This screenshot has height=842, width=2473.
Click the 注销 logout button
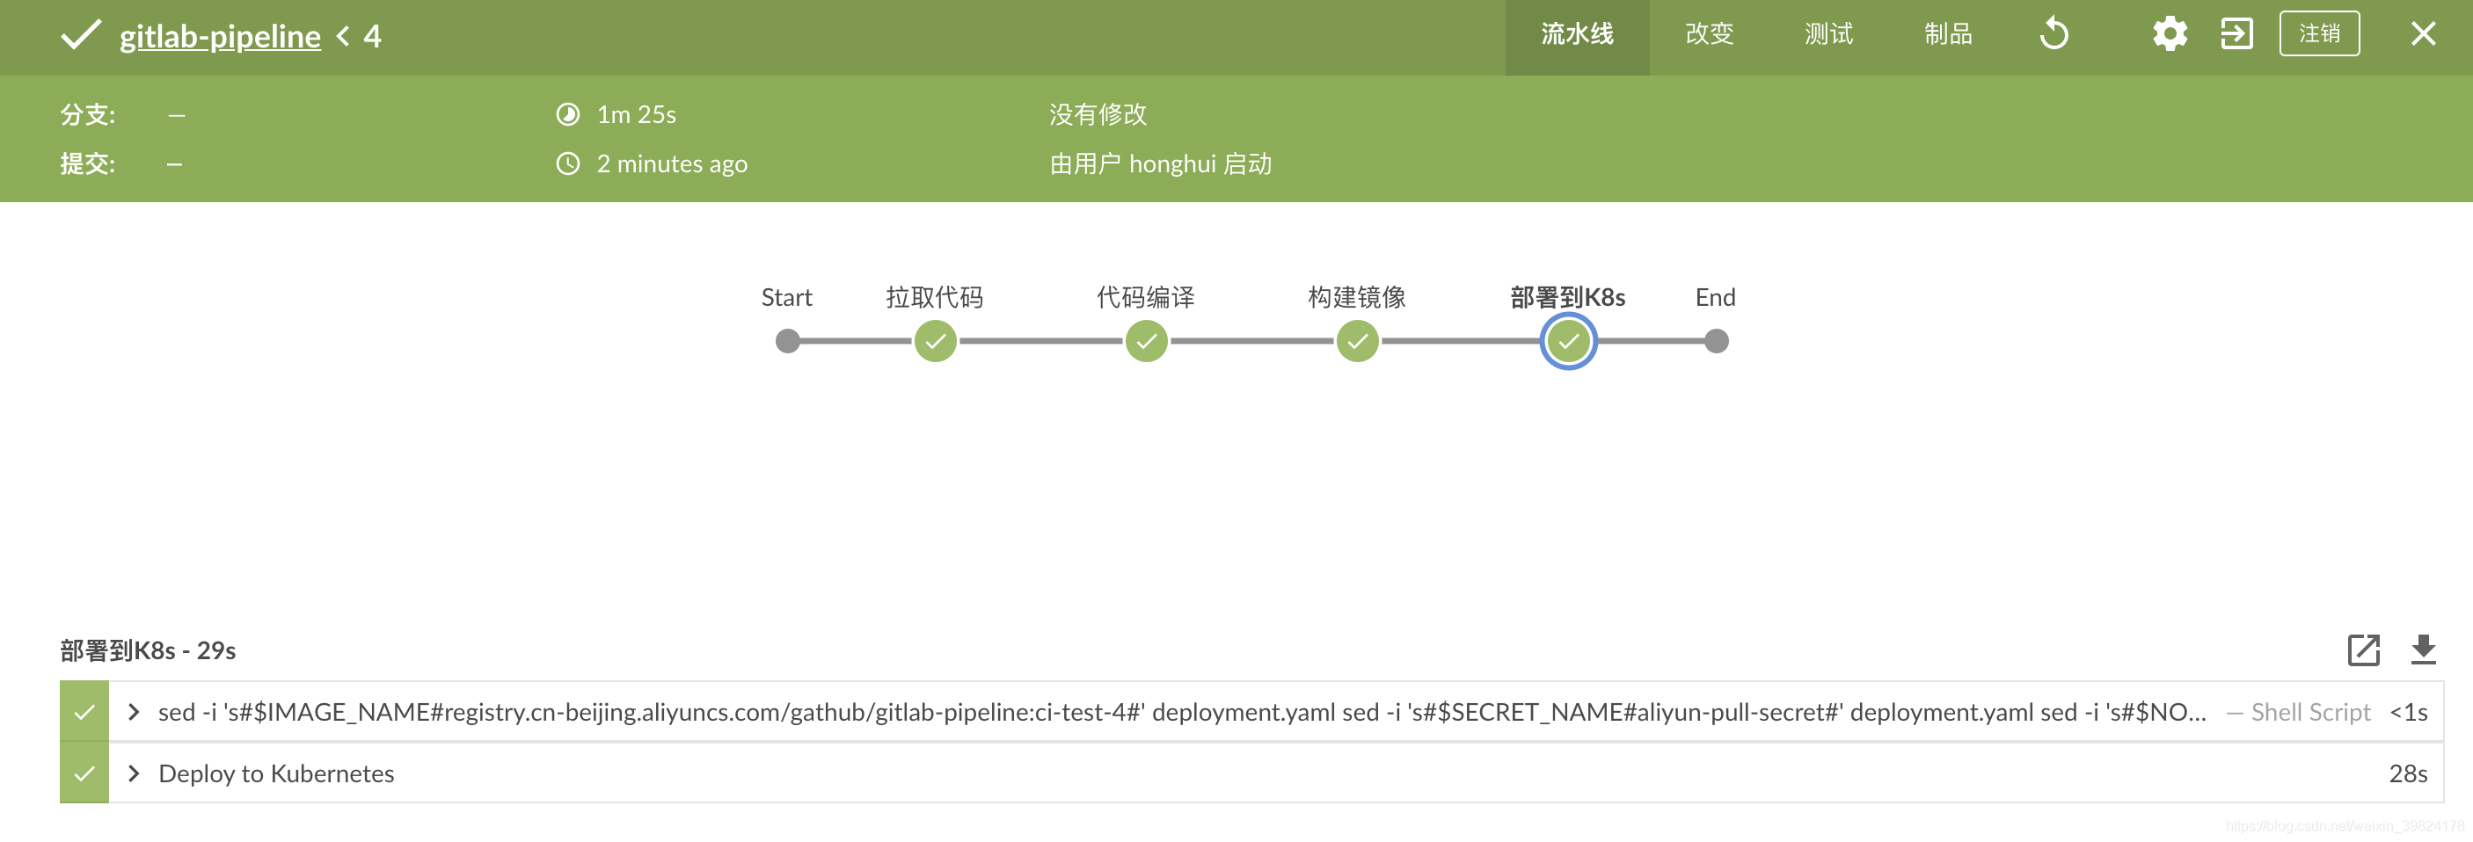pyautogui.click(x=2318, y=34)
